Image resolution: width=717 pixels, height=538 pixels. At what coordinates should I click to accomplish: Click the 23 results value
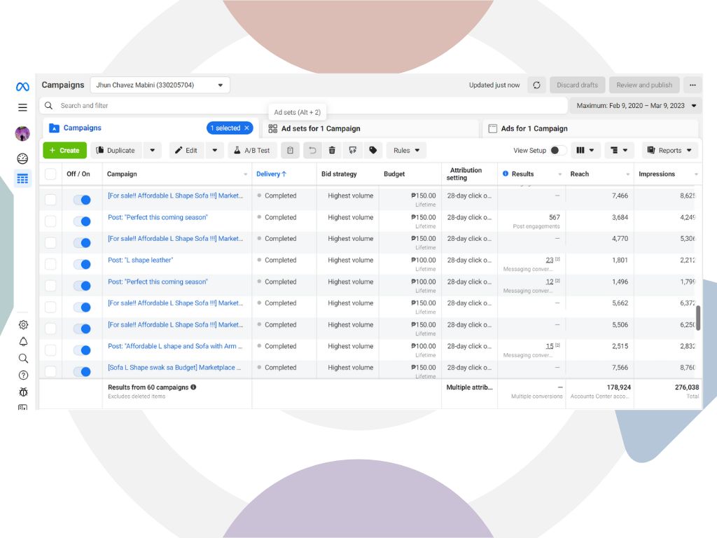tap(550, 261)
